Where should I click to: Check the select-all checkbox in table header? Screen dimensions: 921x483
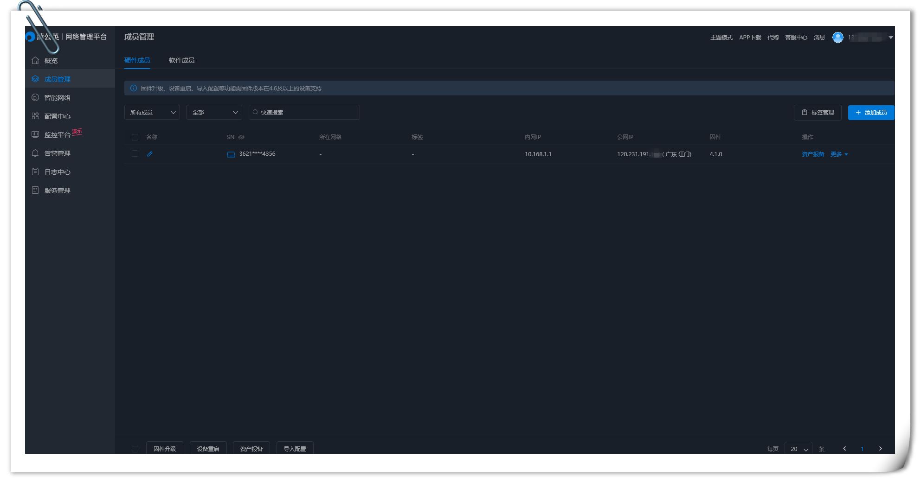coord(135,137)
